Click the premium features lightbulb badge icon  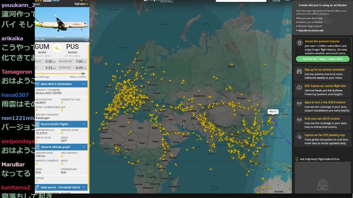click(299, 43)
